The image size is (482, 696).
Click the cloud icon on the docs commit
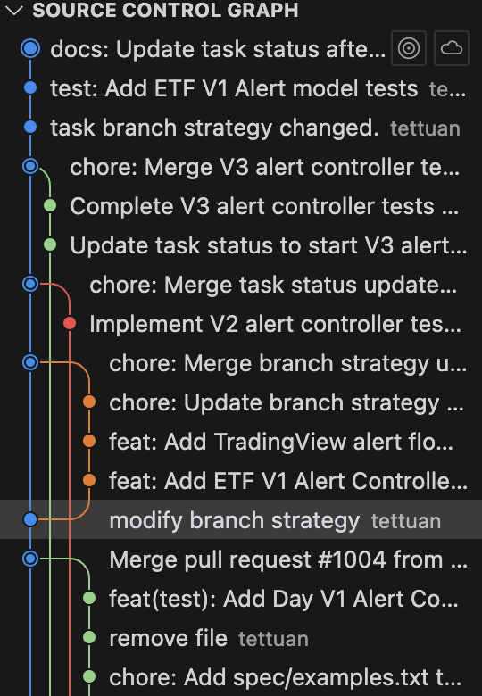452,48
